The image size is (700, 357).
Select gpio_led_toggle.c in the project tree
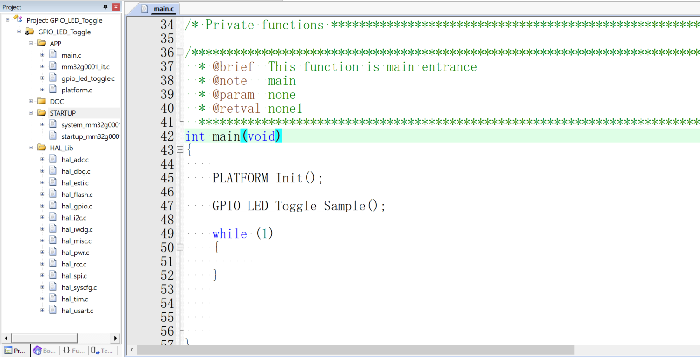[x=88, y=78]
